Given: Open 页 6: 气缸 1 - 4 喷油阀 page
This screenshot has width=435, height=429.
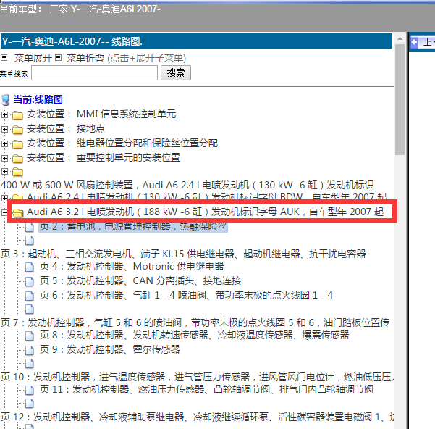Looking at the screenshot, I should tap(186, 295).
